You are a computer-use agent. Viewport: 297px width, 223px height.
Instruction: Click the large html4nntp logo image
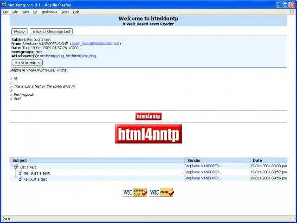coord(148,134)
